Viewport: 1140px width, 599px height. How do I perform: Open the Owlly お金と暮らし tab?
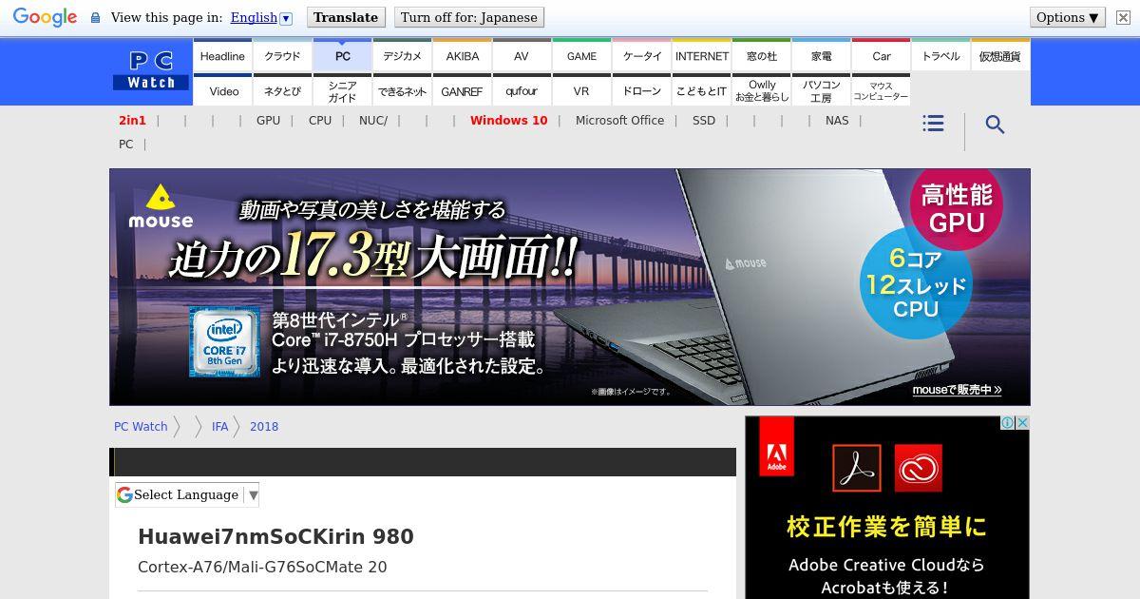[761, 90]
